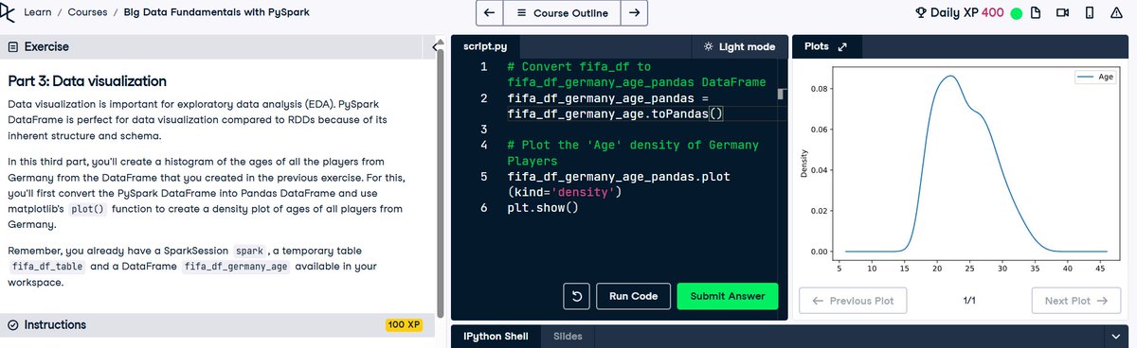Image resolution: width=1137 pixels, height=348 pixels.
Task: Open the notes document icon
Action: (1037, 13)
